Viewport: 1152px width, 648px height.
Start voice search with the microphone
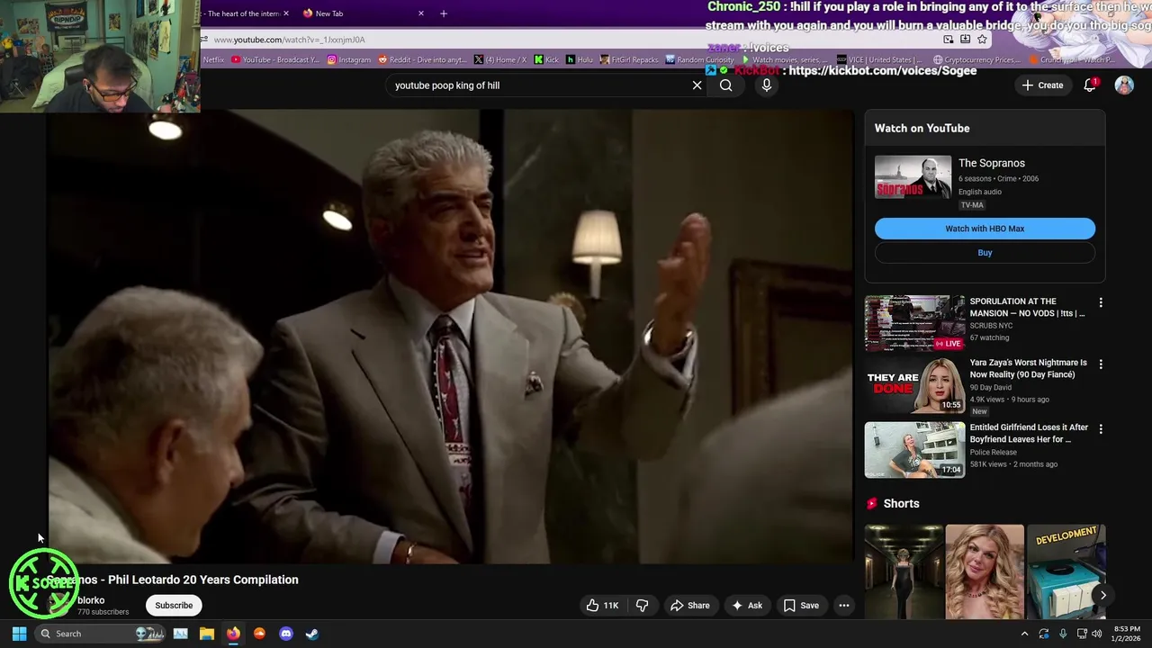767,85
